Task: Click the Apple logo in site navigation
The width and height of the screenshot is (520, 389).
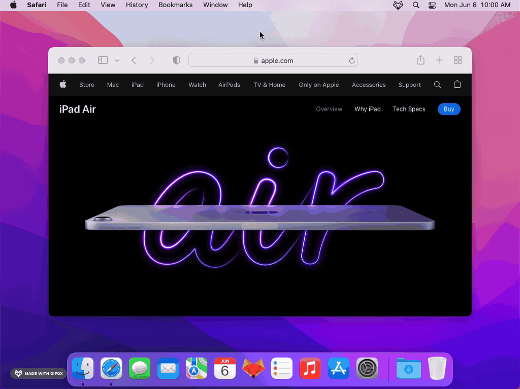Action: pyautogui.click(x=63, y=85)
